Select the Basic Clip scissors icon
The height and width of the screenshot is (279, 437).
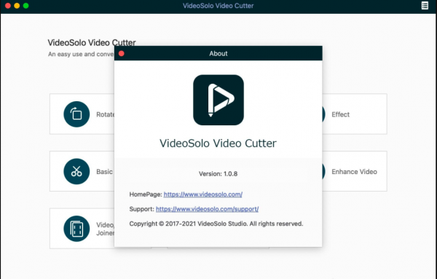[x=76, y=171]
